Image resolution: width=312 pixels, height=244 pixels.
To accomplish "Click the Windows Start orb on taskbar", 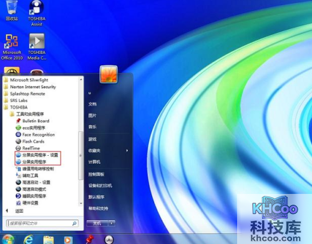I will (8, 239).
